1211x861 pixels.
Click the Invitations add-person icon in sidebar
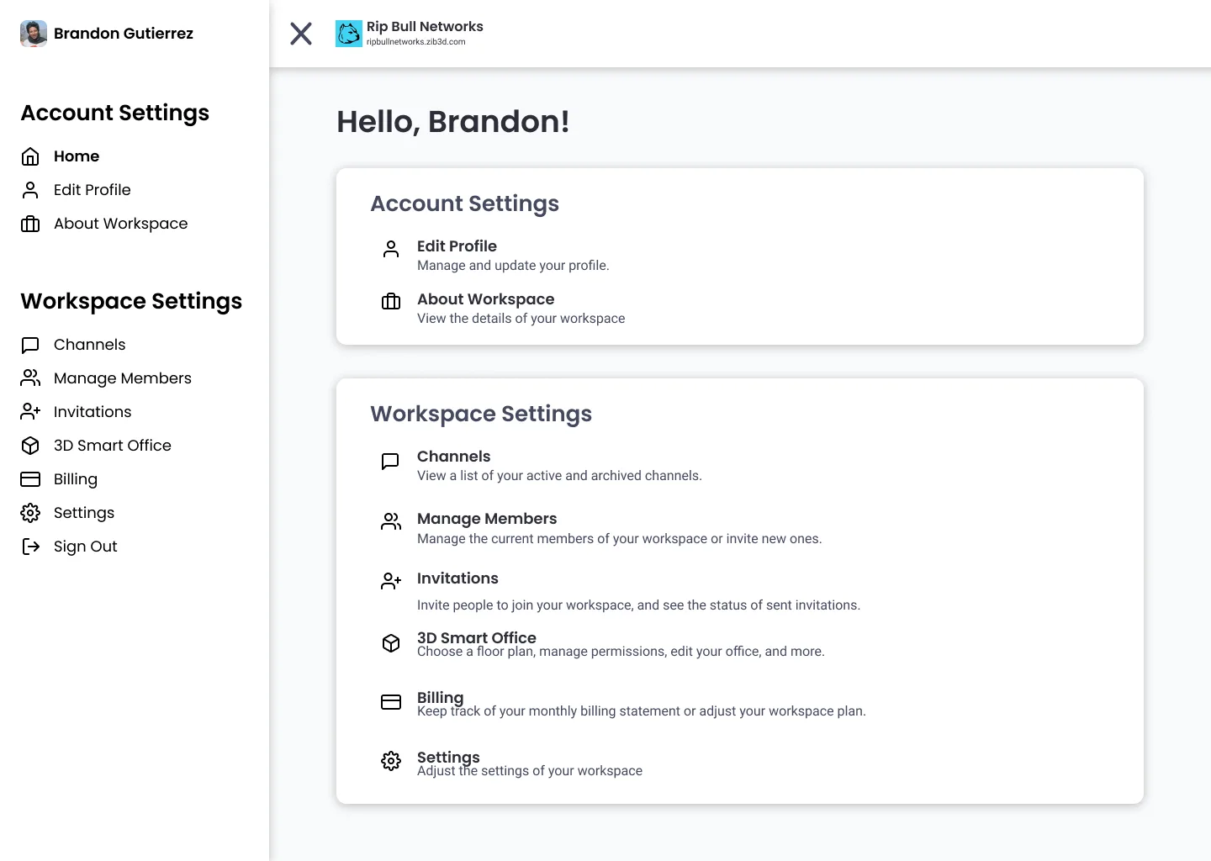point(30,412)
